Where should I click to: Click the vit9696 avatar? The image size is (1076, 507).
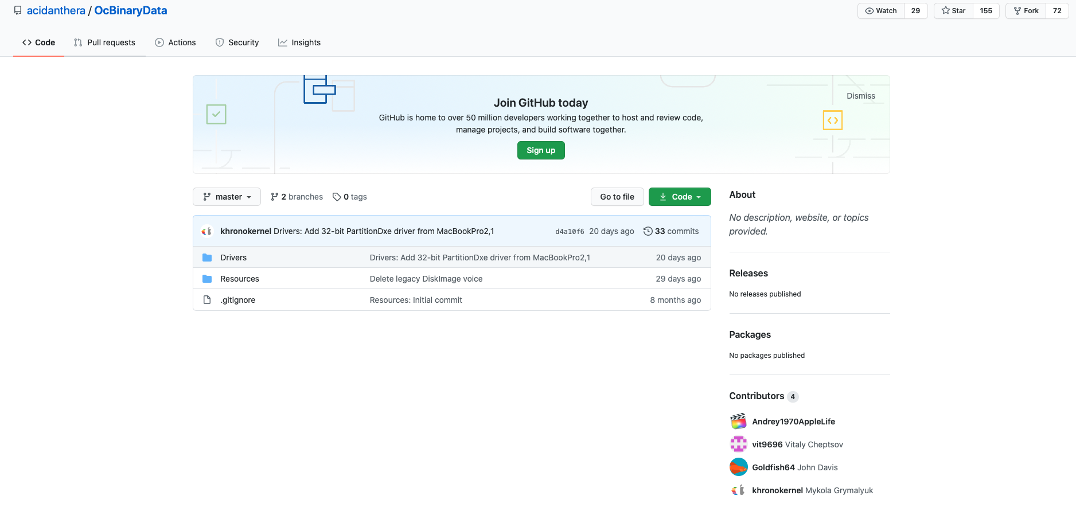(x=739, y=444)
